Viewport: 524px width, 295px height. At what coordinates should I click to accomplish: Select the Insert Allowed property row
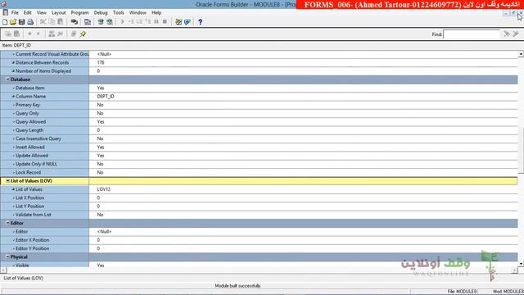pyautogui.click(x=259, y=147)
